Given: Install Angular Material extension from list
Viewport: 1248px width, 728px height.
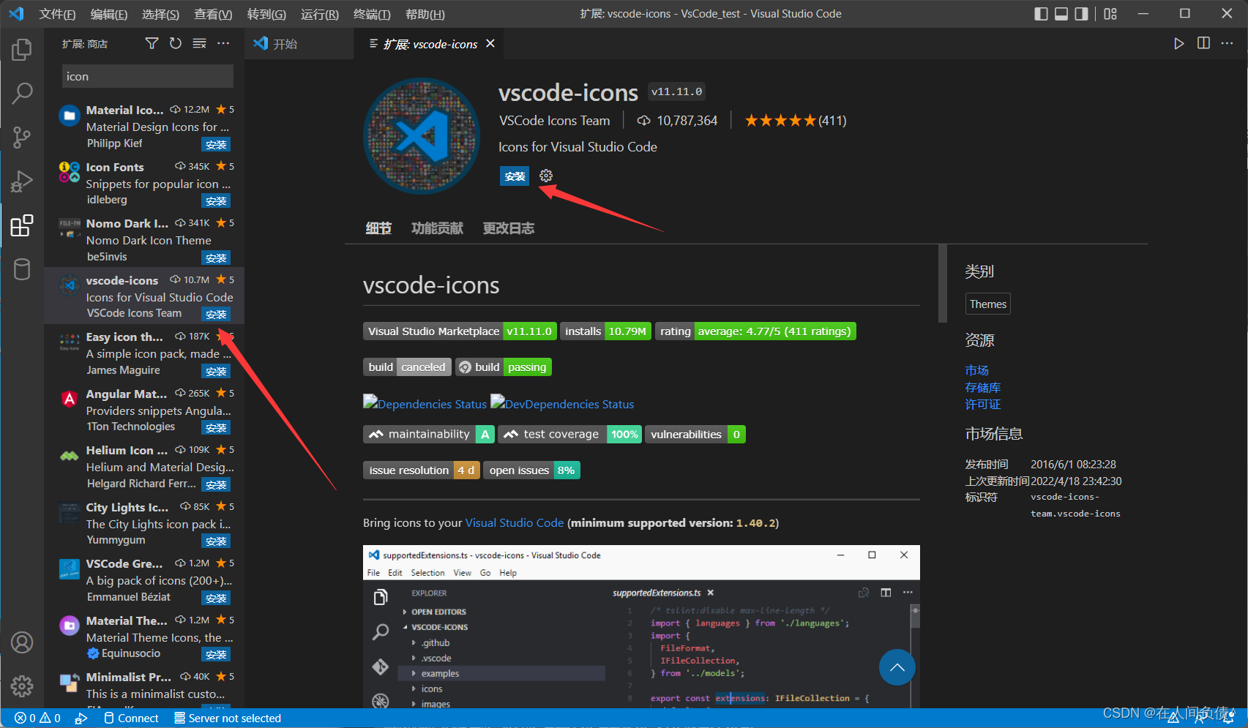Looking at the screenshot, I should point(216,427).
